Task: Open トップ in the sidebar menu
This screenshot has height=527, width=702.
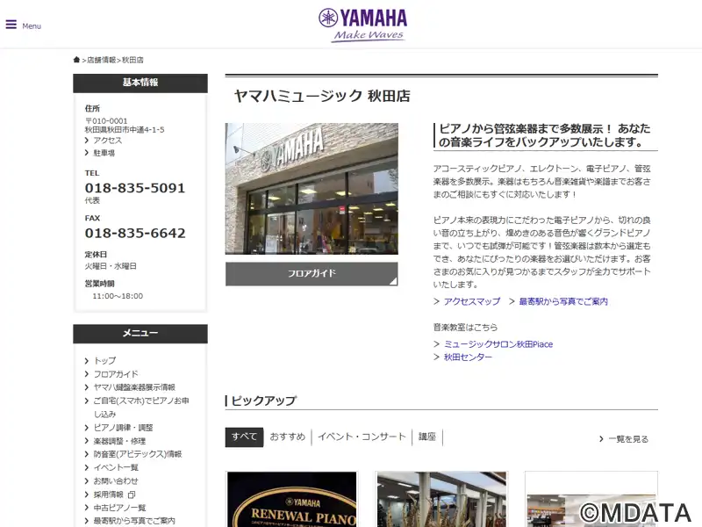Action: point(104,361)
